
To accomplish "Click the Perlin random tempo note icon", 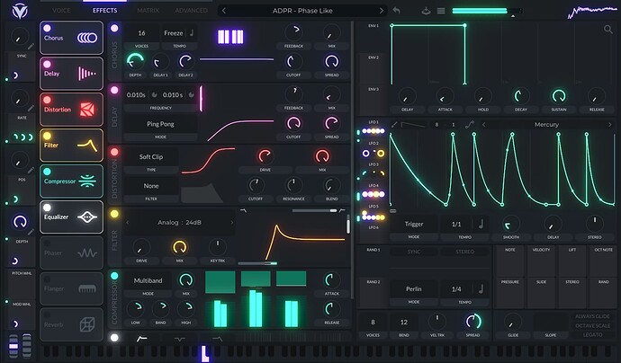I will tap(481, 288).
